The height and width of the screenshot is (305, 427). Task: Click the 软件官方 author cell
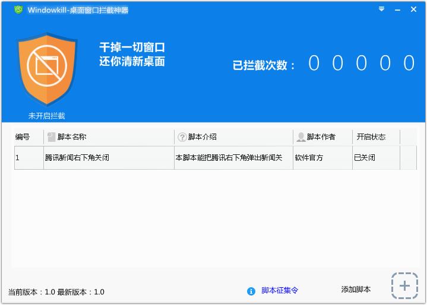tap(309, 158)
